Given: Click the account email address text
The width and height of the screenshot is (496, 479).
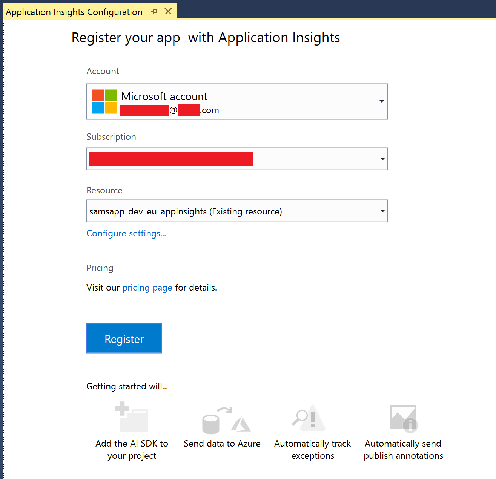Looking at the screenshot, I should coord(170,110).
